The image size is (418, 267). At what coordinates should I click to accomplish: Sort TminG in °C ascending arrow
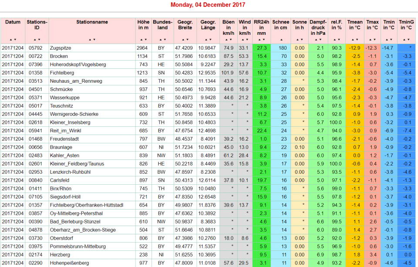[405, 40]
